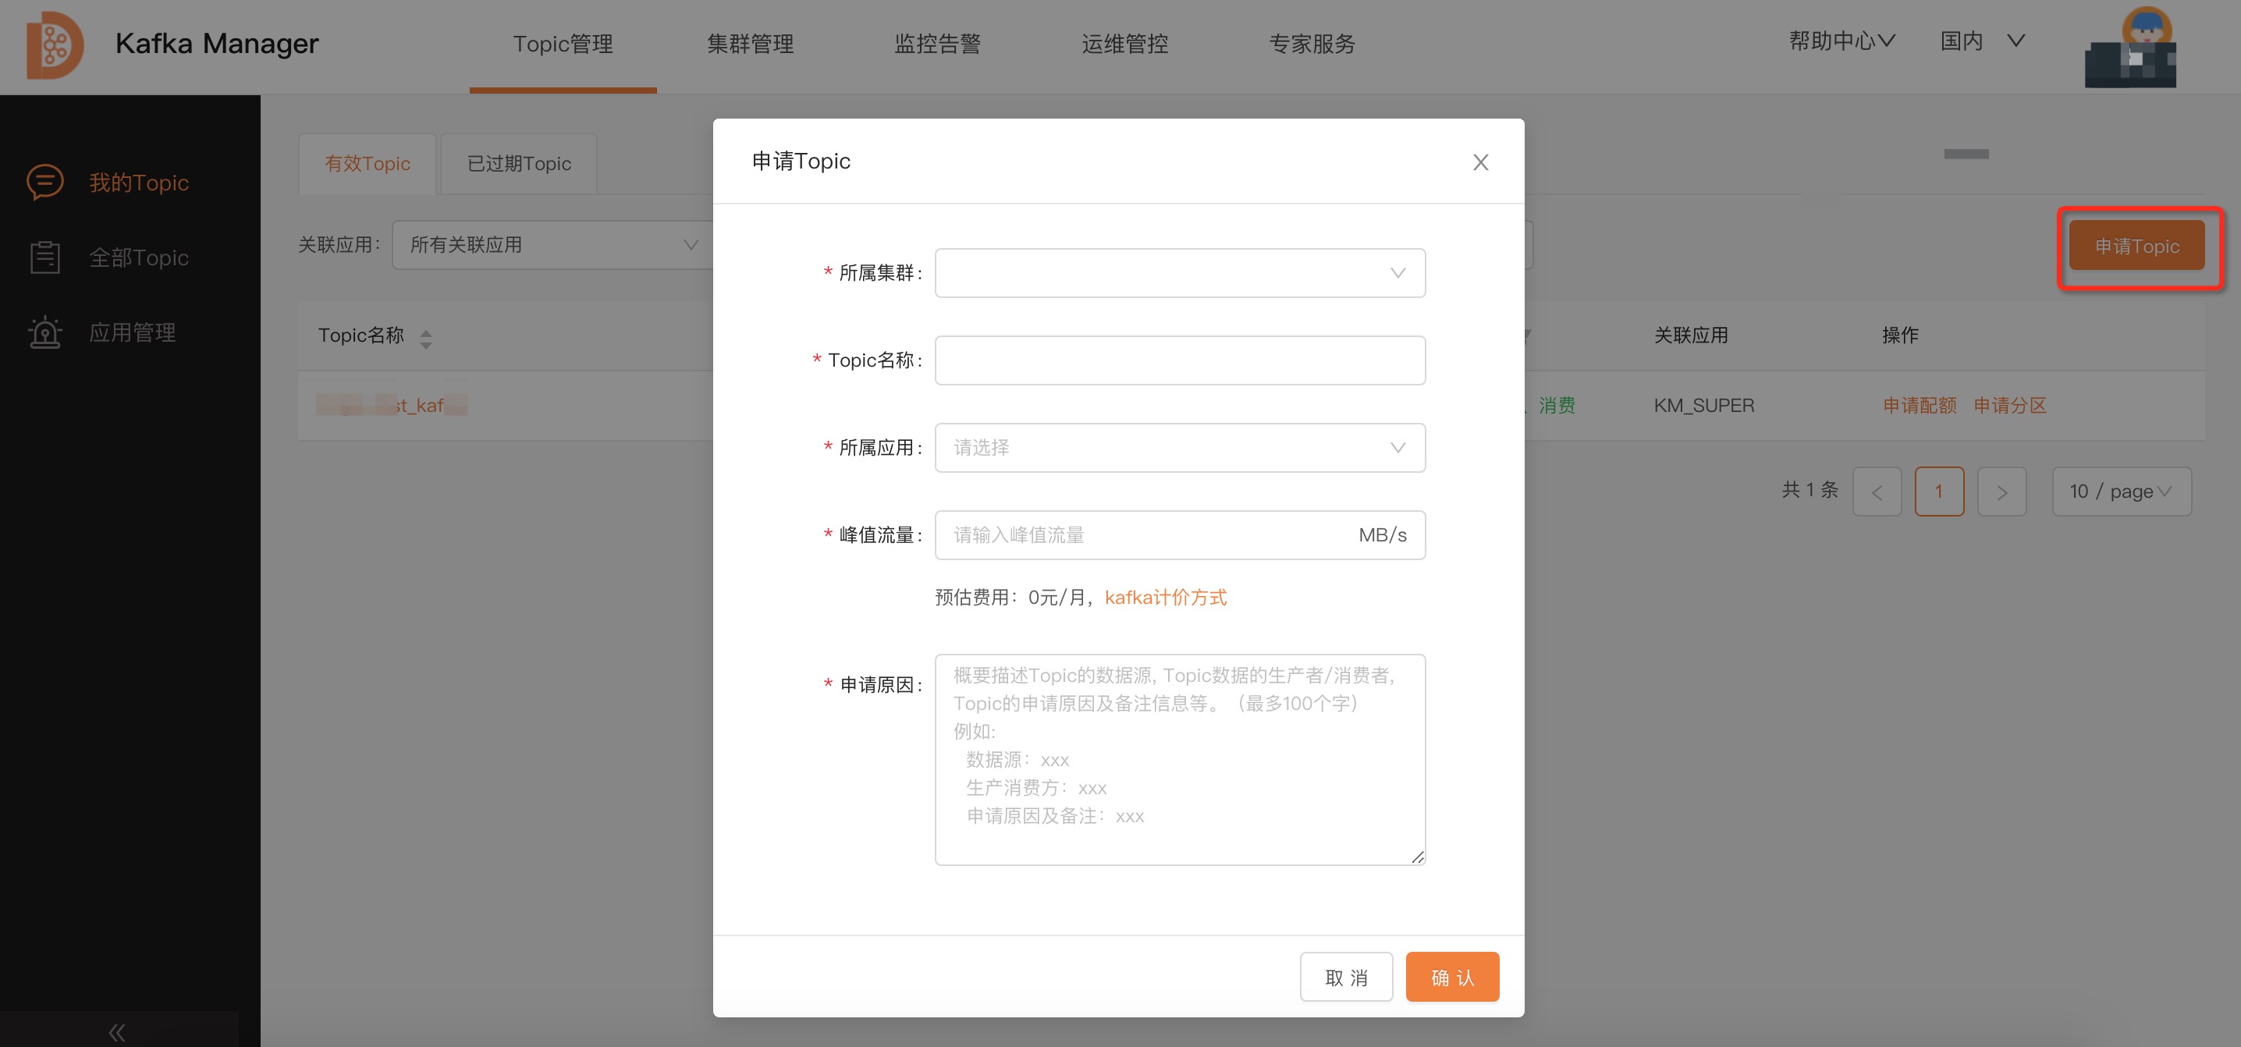Open the 10 / page size selector
The image size is (2241, 1047).
pyautogui.click(x=2120, y=492)
